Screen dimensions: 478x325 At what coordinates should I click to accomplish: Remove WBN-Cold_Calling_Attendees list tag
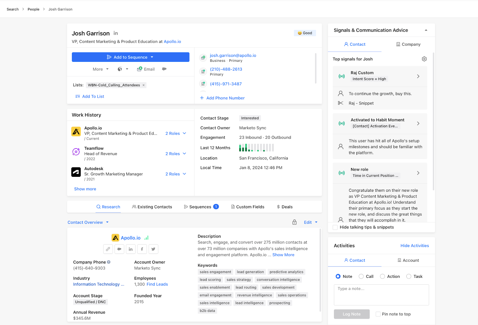143,85
